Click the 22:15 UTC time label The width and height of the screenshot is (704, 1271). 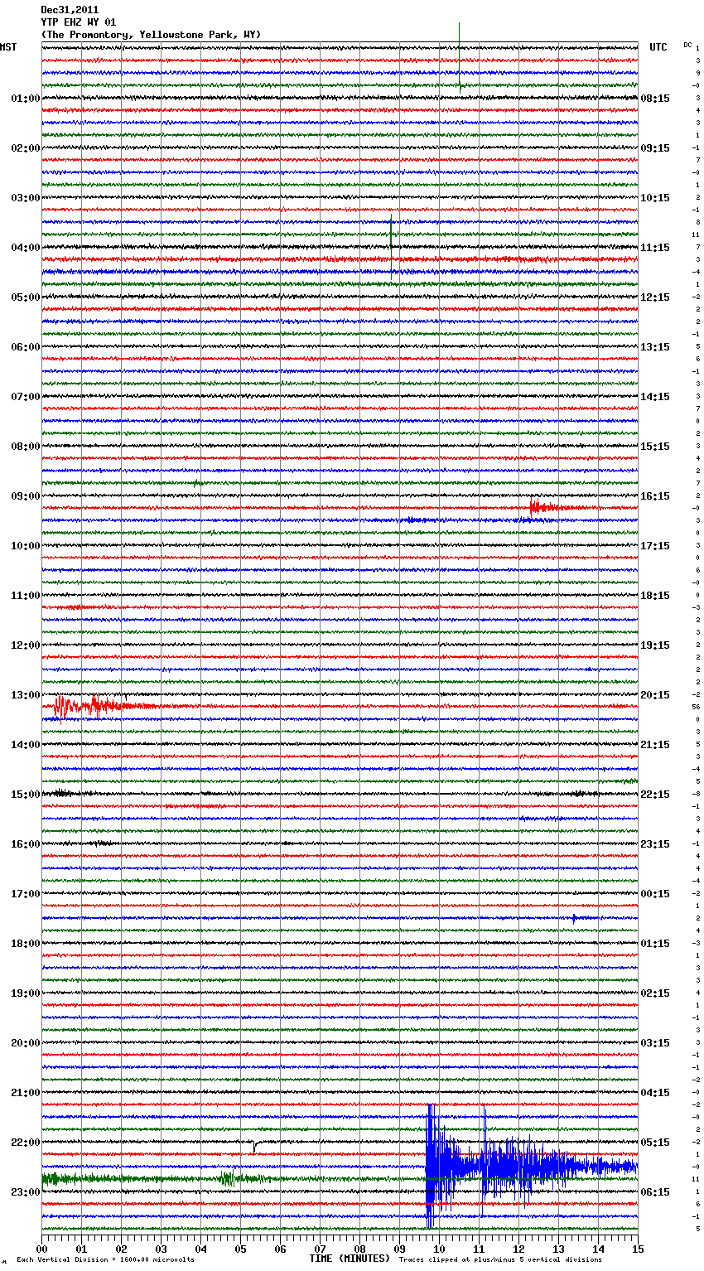[655, 795]
